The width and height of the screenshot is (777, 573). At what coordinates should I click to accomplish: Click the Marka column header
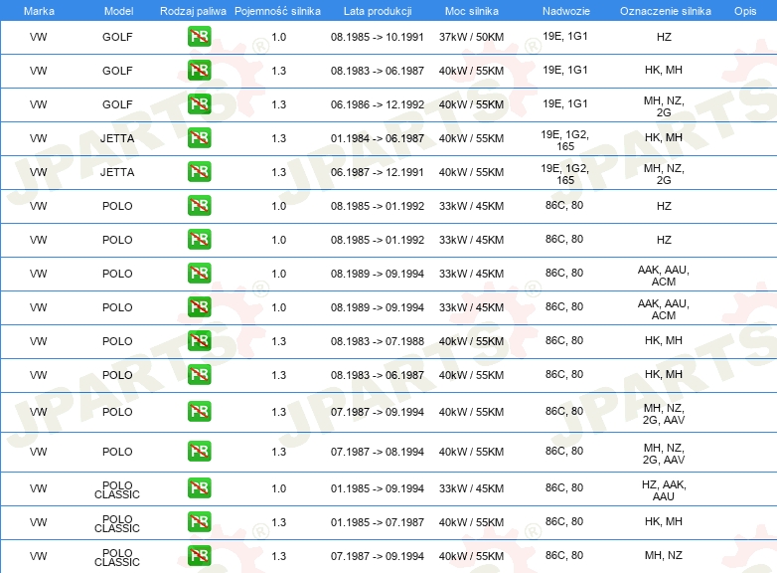39,11
